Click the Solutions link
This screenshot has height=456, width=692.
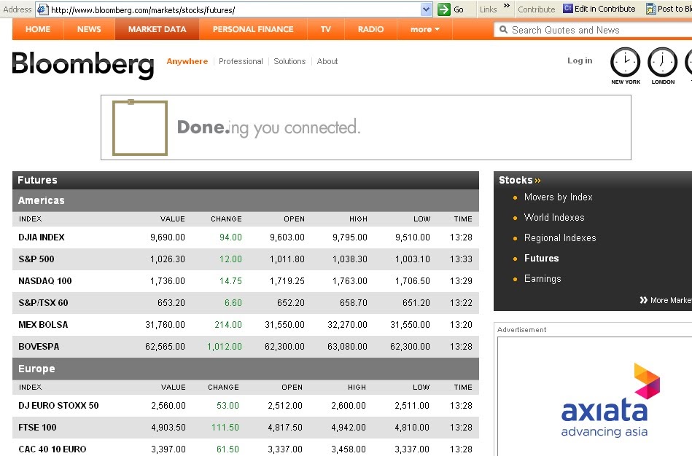(x=289, y=61)
